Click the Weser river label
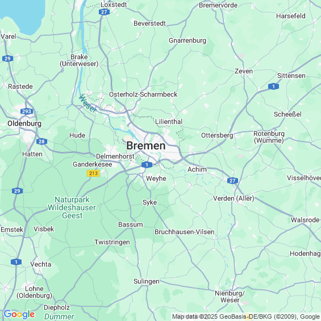 click(88, 103)
